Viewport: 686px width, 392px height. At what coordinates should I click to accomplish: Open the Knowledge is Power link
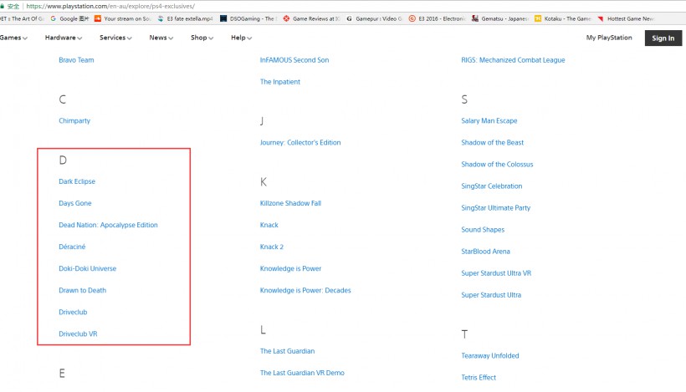click(290, 268)
